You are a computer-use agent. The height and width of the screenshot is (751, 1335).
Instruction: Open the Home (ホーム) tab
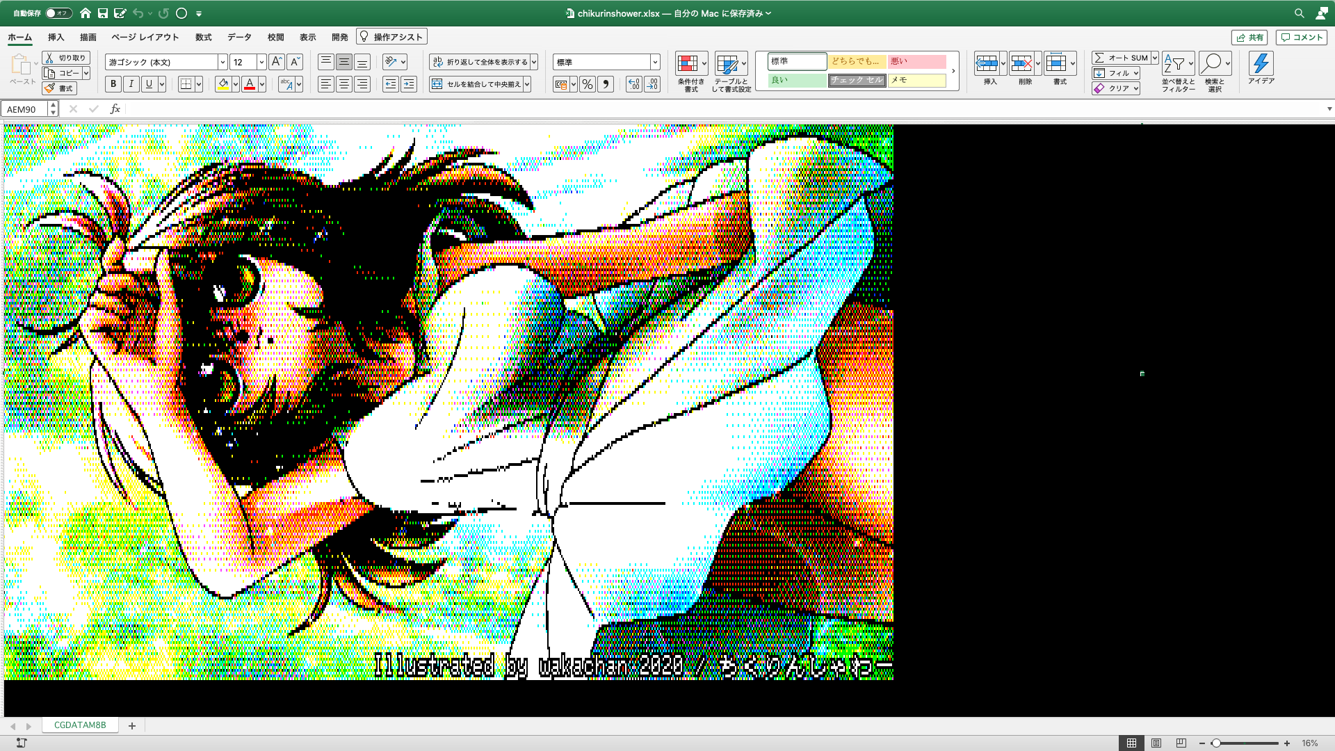point(19,37)
